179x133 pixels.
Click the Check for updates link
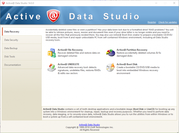tap(168, 22)
